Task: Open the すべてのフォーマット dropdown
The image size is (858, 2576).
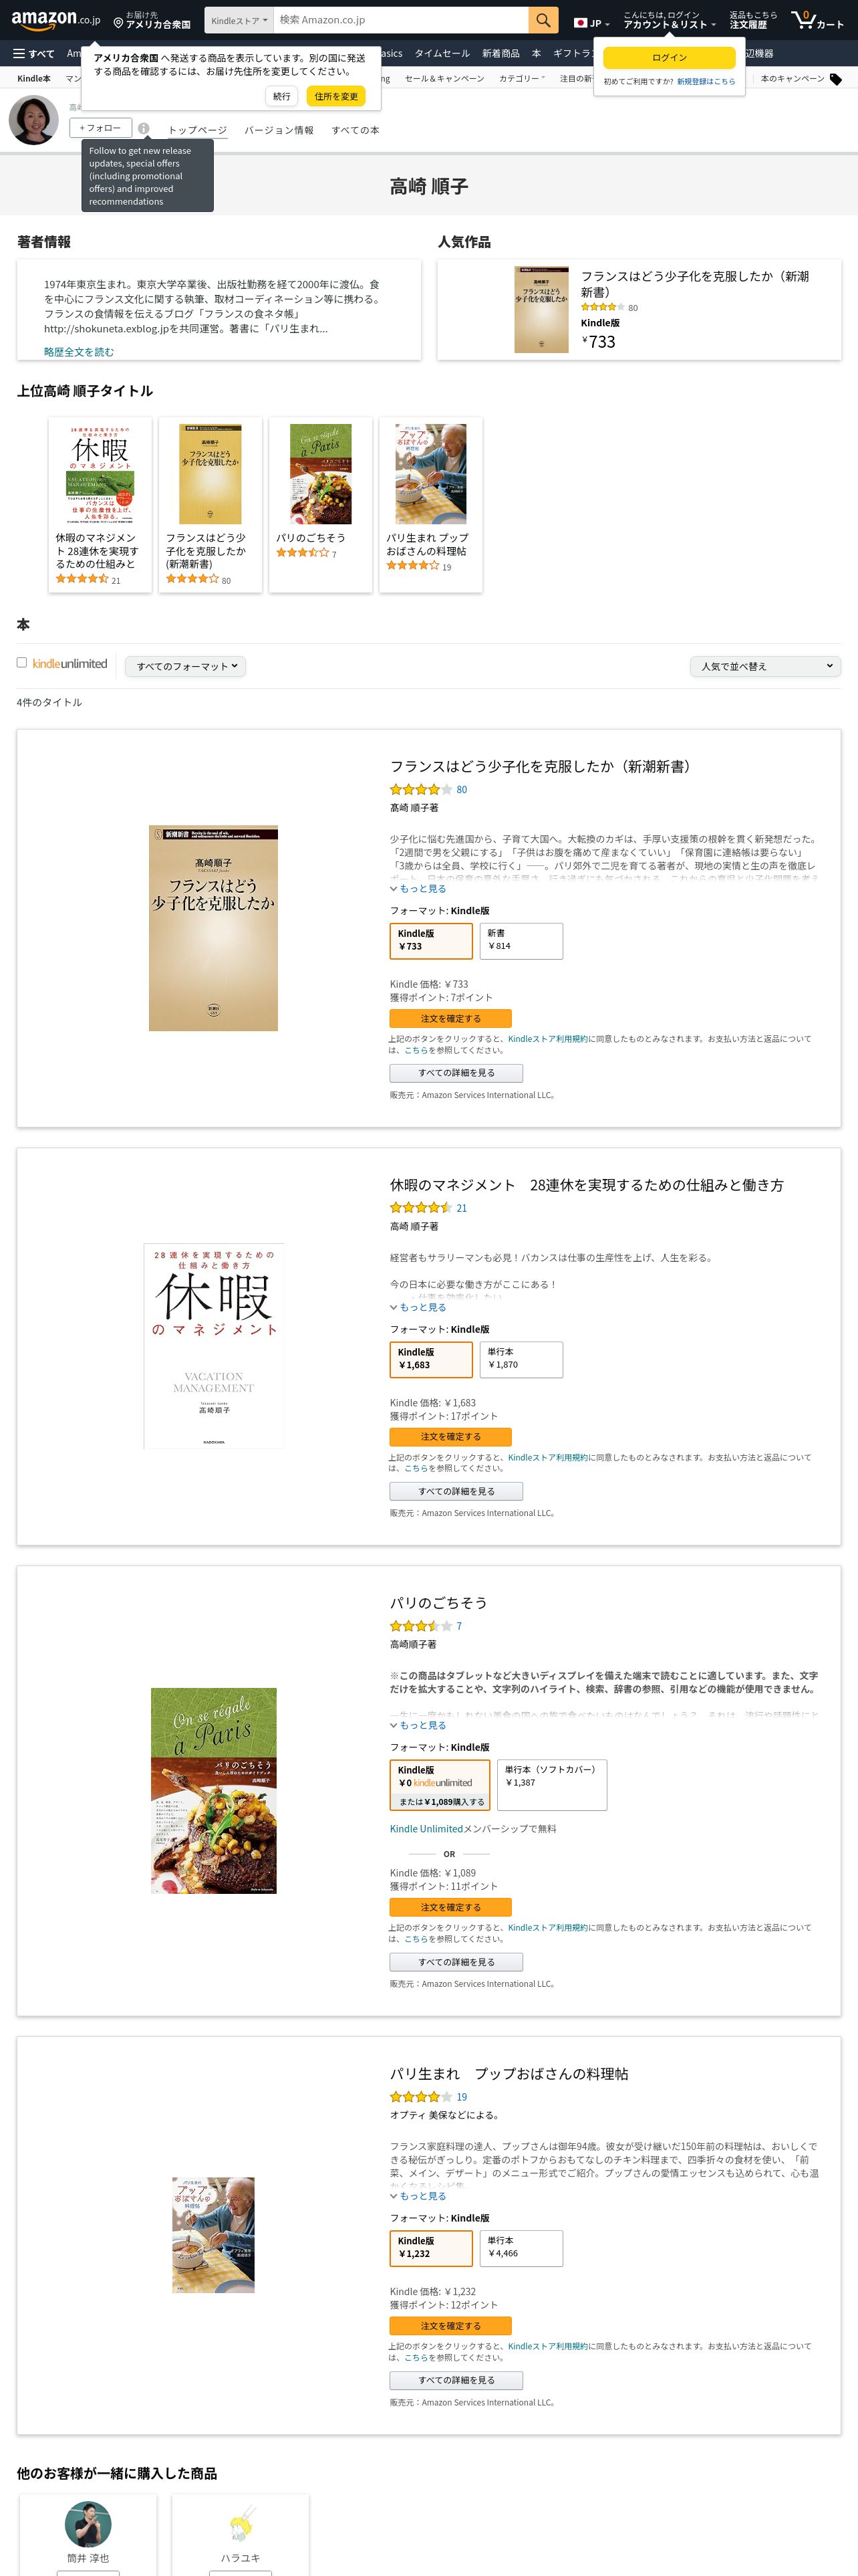Action: 186,666
